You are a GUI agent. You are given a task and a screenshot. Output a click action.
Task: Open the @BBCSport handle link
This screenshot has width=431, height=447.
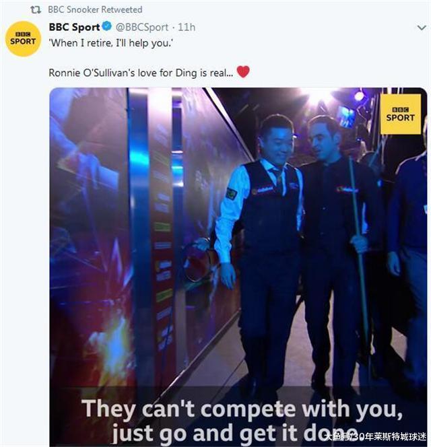pos(142,27)
